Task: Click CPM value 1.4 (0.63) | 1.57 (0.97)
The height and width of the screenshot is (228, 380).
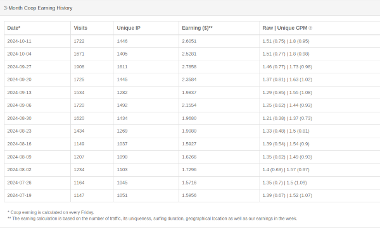Action: point(286,170)
